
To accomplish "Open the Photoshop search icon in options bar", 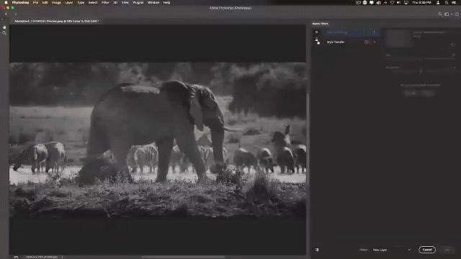I will 440,14.
